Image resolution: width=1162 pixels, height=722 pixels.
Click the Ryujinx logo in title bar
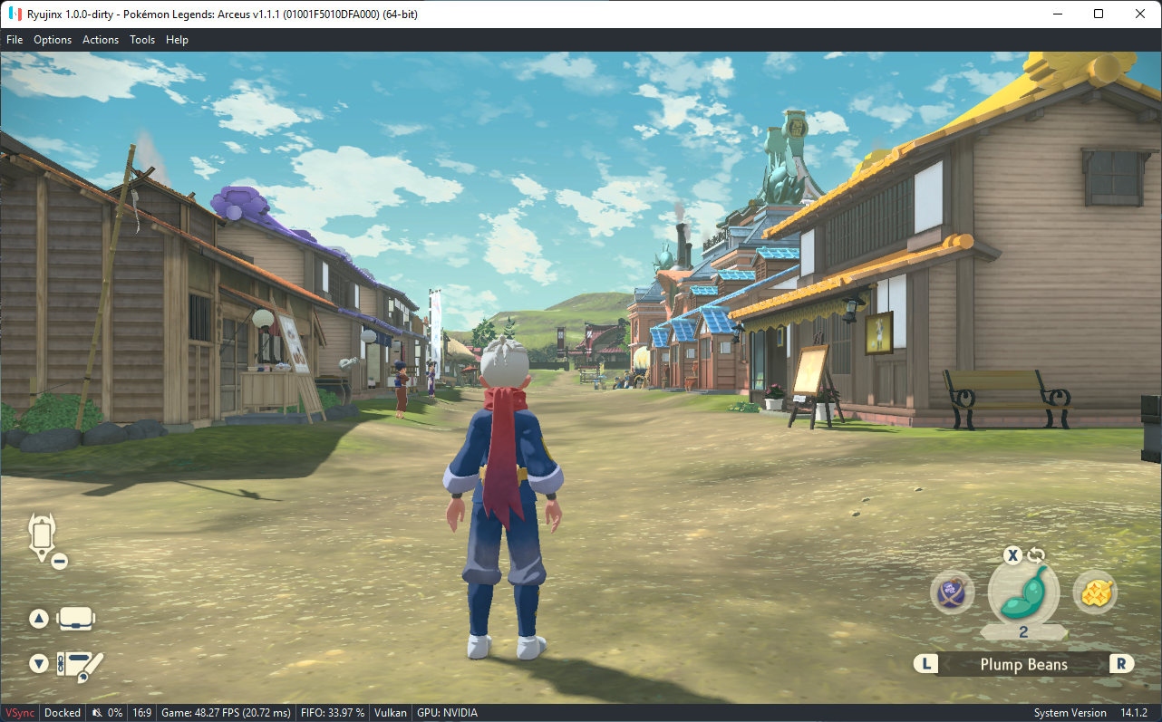tap(15, 14)
